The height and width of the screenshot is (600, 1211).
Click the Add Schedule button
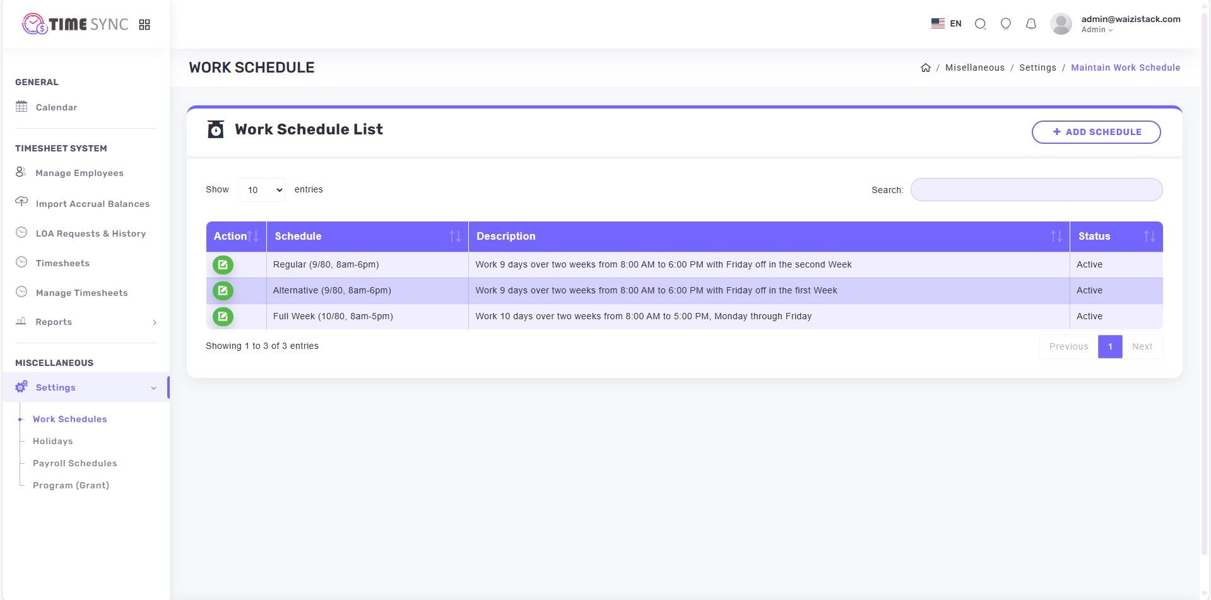[x=1096, y=132]
